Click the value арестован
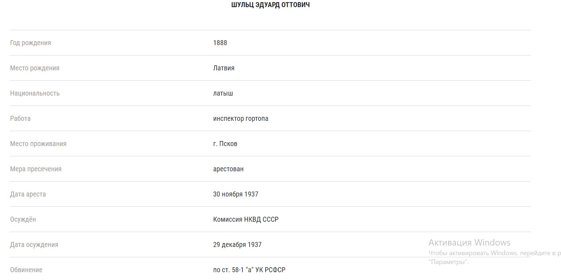This screenshot has height=280, width=561. (x=228, y=169)
